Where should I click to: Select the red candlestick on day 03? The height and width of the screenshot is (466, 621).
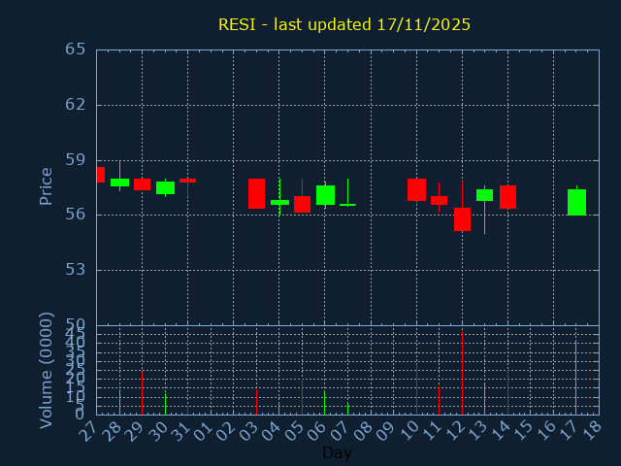click(256, 193)
